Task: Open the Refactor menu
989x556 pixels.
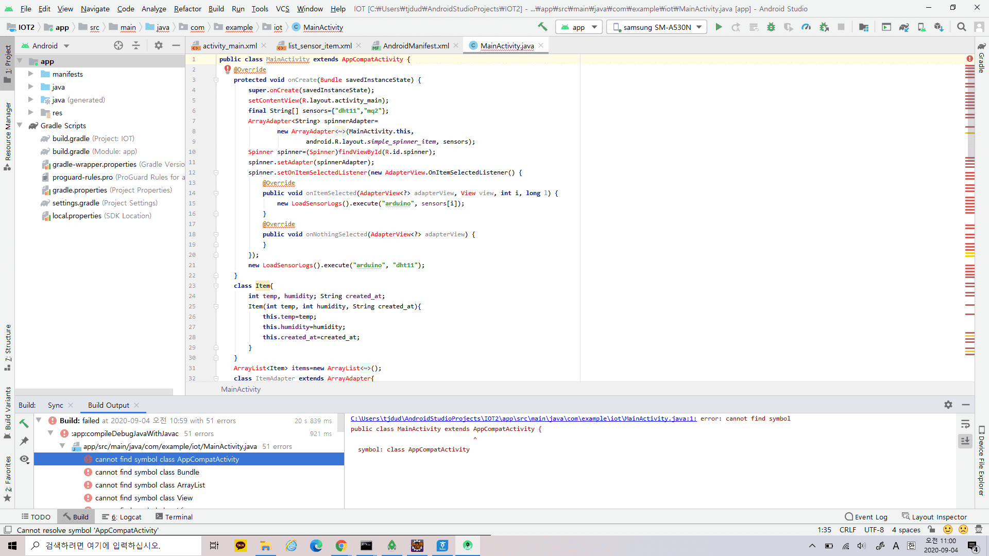Action: (187, 9)
